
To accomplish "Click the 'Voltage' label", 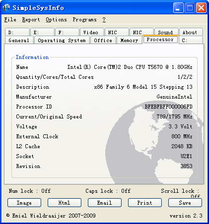I will (26, 126).
